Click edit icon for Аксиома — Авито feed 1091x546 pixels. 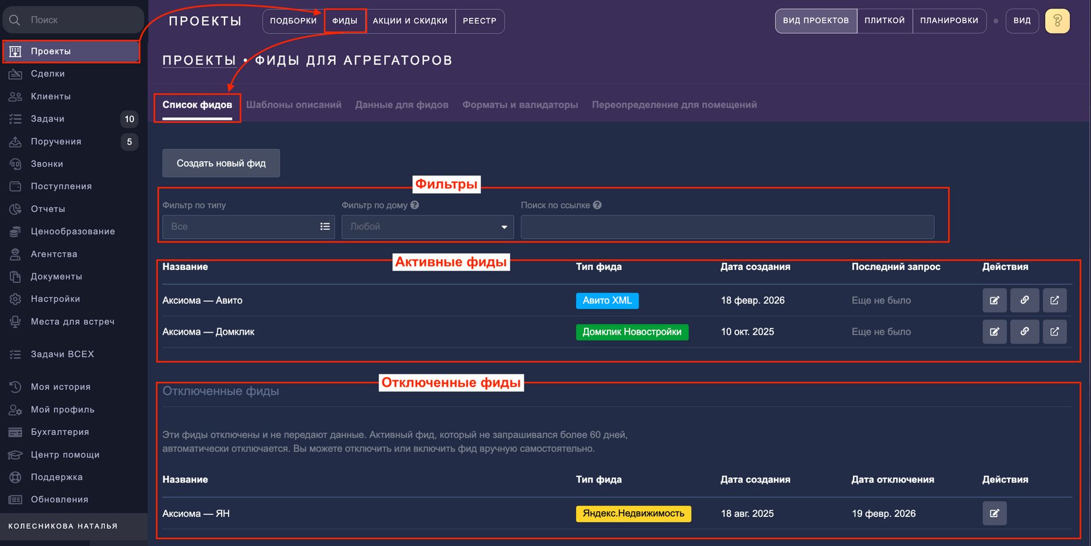pos(994,301)
